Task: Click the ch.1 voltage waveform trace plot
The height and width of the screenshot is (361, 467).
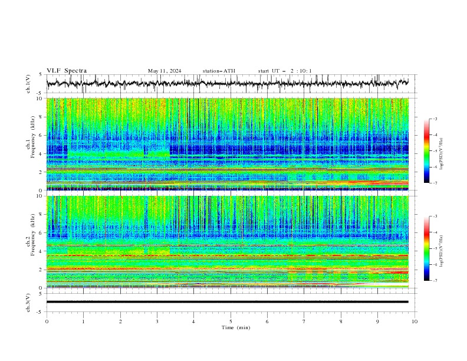Action: coord(227,84)
